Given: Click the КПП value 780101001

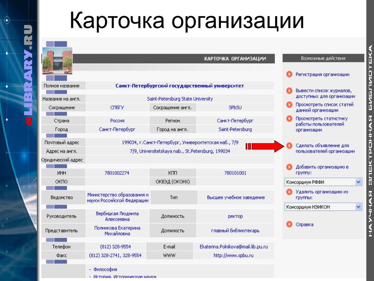Looking at the screenshot, I should click(x=235, y=173).
